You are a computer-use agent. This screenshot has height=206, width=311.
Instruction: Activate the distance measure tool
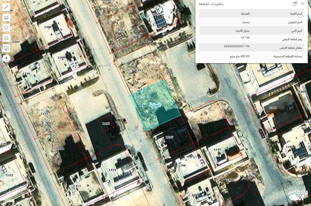(x=6, y=18)
